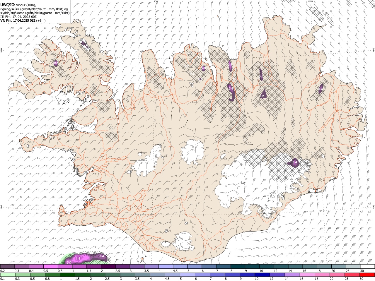Click the 0.4 value beside the 1.4 offshore band
375x281 pixels.
tap(102, 256)
